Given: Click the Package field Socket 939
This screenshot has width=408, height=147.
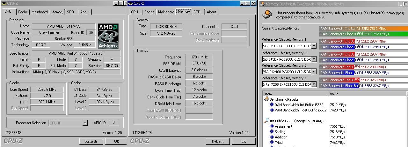Looking at the screenshot, I should click(63, 38).
